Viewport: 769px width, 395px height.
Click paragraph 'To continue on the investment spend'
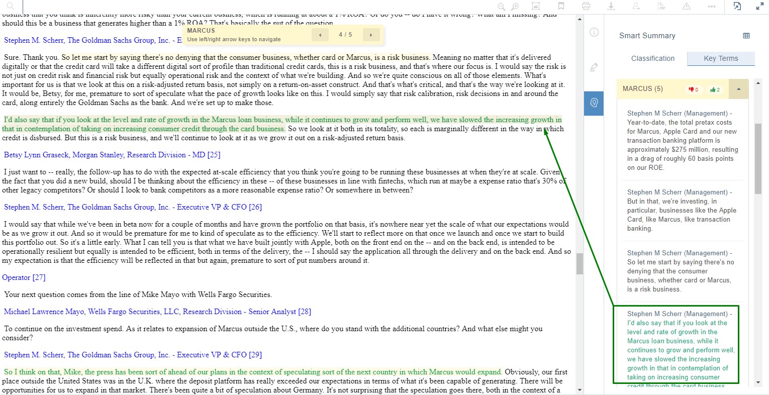(273, 333)
